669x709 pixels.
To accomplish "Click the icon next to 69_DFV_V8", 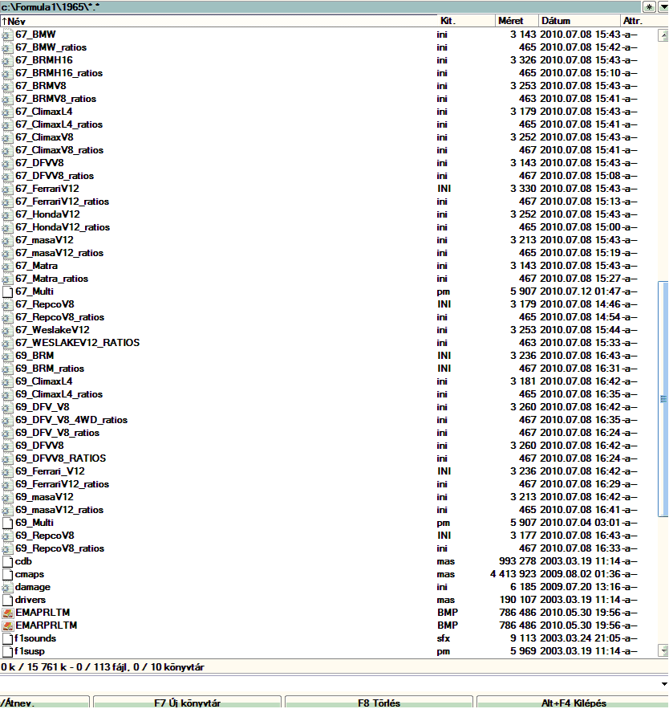I will 7,407.
